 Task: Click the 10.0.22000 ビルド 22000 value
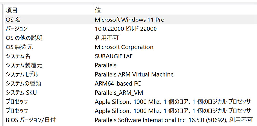[x=126, y=29]
